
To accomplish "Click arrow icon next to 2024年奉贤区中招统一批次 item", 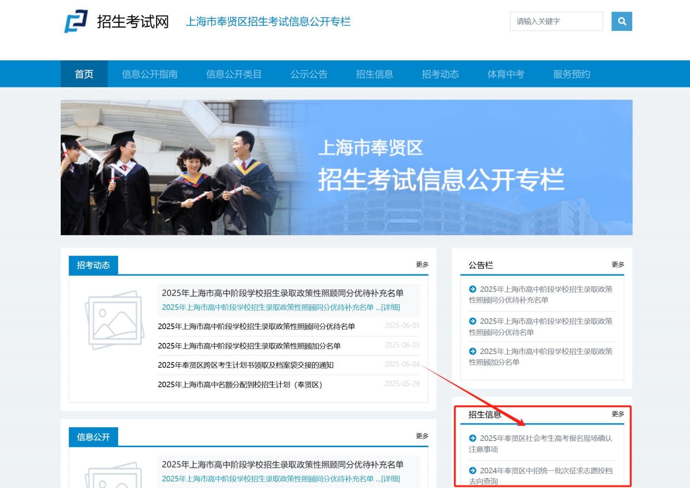I will coord(472,470).
